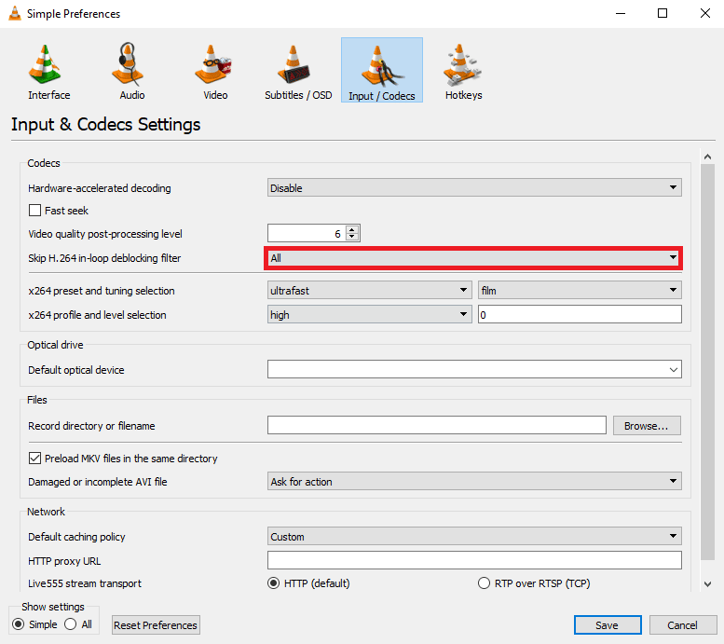
Task: Click the Browse... button for record directory
Action: point(647,426)
